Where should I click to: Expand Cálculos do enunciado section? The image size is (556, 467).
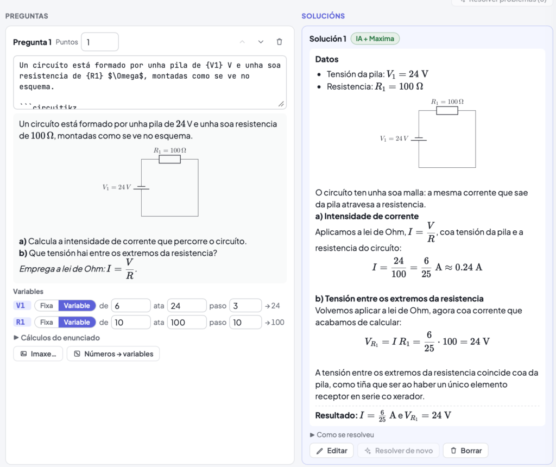coord(56,338)
